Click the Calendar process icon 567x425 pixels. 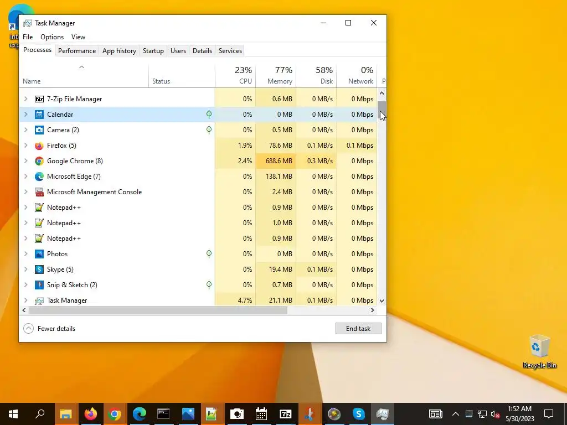39,115
